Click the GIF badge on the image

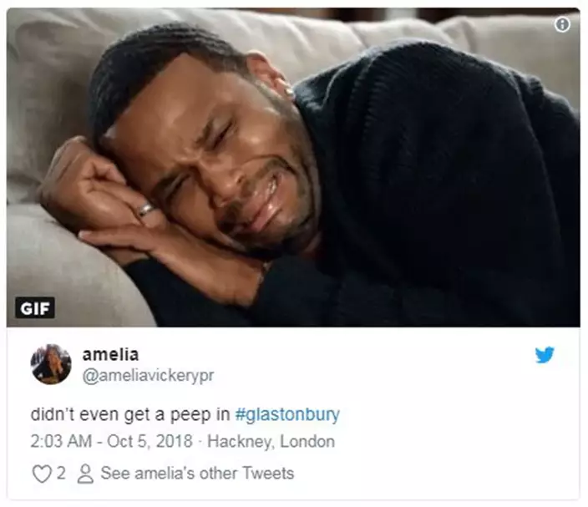coord(35,308)
